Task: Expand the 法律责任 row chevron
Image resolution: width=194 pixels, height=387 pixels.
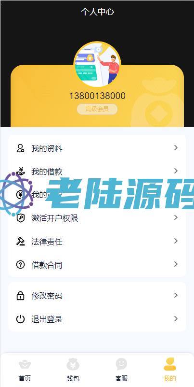Action: [x=176, y=241]
